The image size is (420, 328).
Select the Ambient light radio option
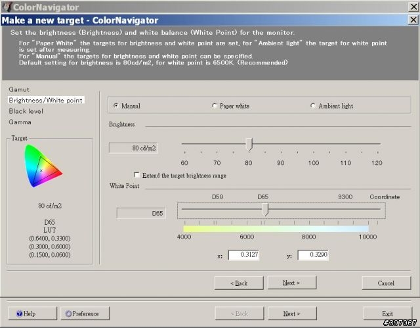tap(312, 106)
